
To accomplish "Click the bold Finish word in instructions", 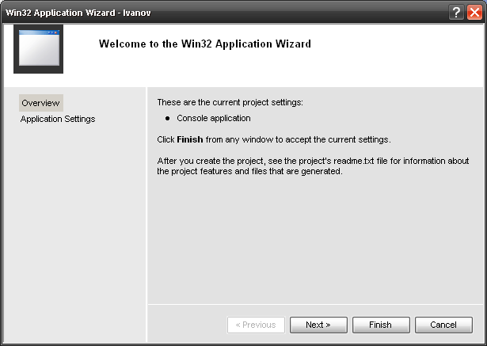I will click(x=190, y=139).
